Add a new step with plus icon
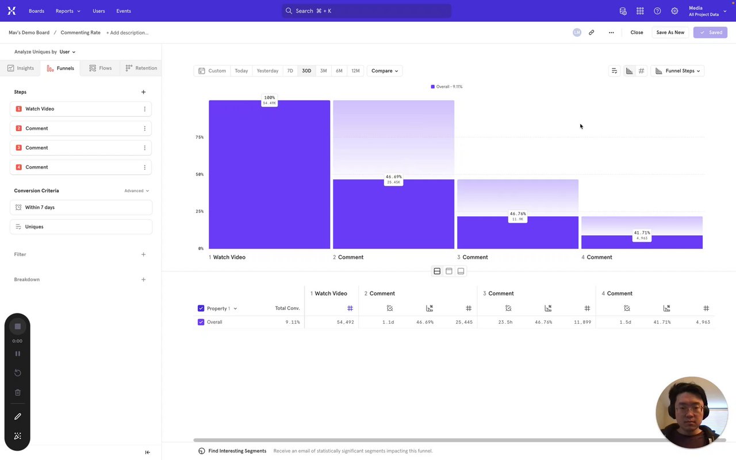 [143, 92]
